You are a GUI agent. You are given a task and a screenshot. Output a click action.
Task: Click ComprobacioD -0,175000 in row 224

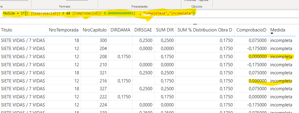click(257, 105)
